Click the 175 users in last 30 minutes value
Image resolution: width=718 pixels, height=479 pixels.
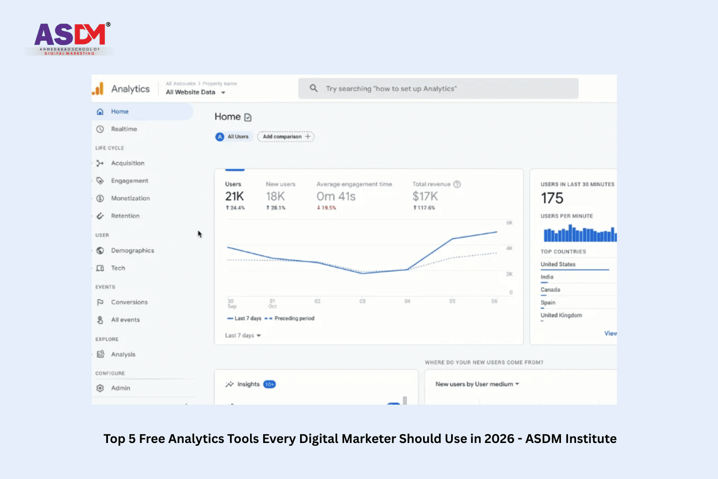[x=552, y=198]
